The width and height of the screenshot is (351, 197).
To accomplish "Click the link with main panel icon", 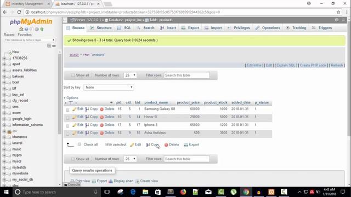I will pyautogui.click(x=54, y=46).
